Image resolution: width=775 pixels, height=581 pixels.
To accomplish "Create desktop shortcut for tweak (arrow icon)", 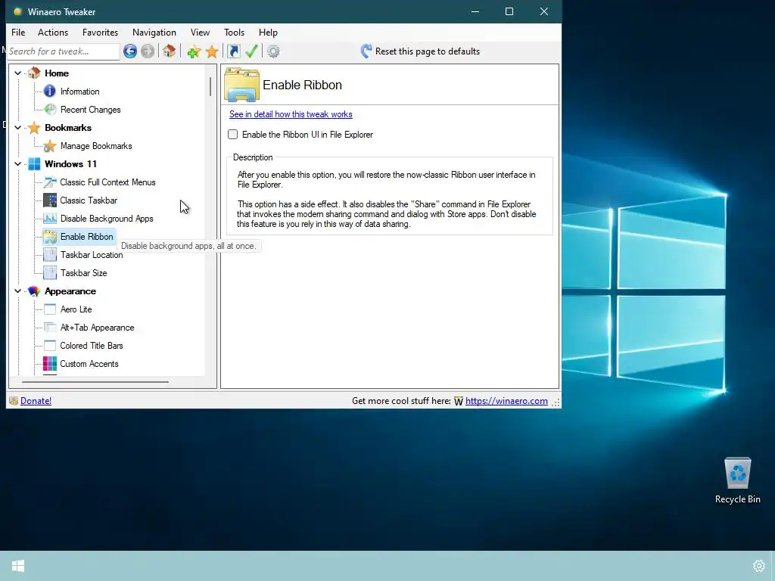I will pyautogui.click(x=234, y=51).
